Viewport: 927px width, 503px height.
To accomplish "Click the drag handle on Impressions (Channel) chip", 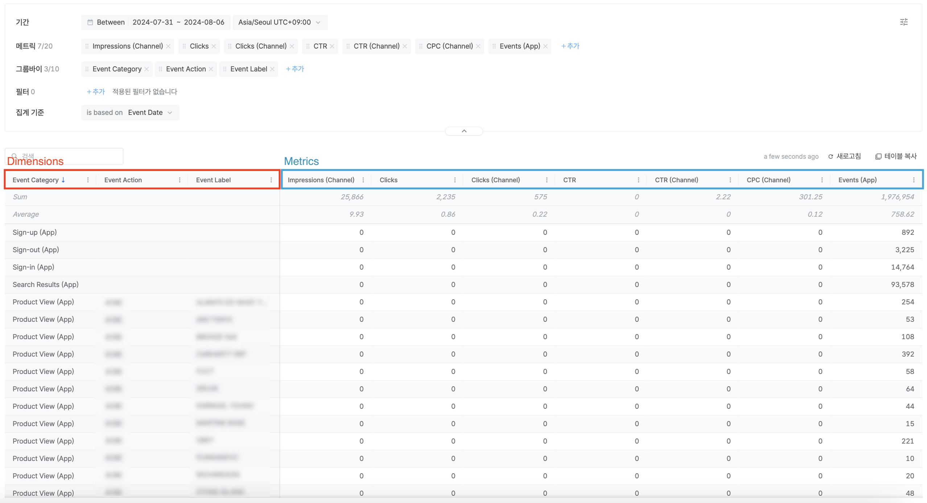I will tap(87, 46).
